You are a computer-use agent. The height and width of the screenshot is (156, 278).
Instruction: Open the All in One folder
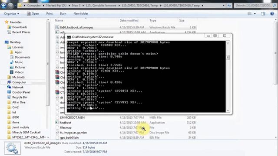coord(19,102)
